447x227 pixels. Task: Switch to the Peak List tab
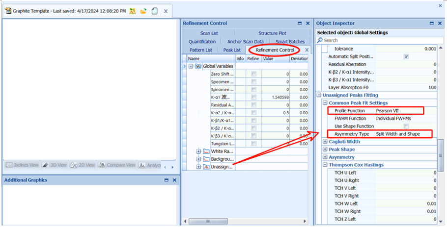tap(232, 50)
